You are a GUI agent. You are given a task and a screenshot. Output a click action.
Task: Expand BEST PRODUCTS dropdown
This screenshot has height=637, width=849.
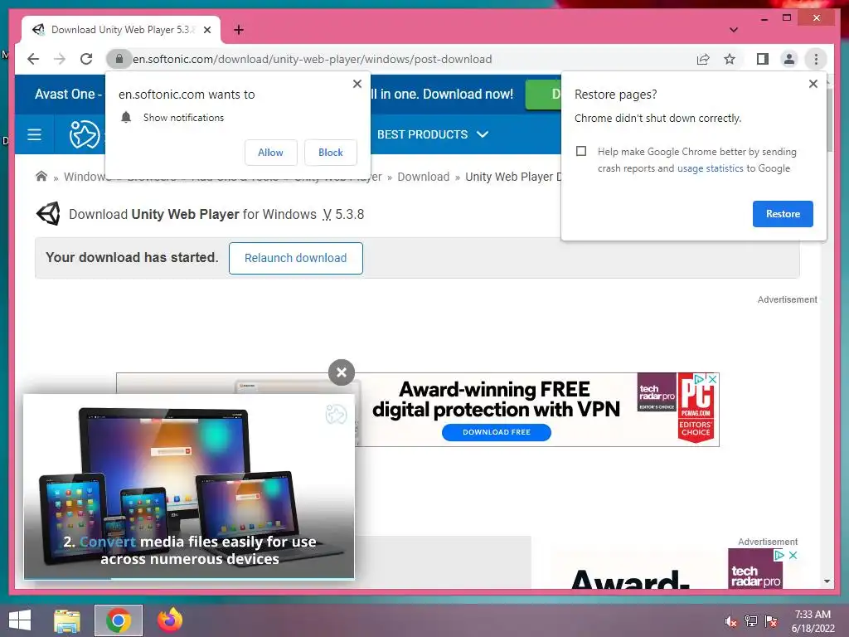pyautogui.click(x=433, y=134)
